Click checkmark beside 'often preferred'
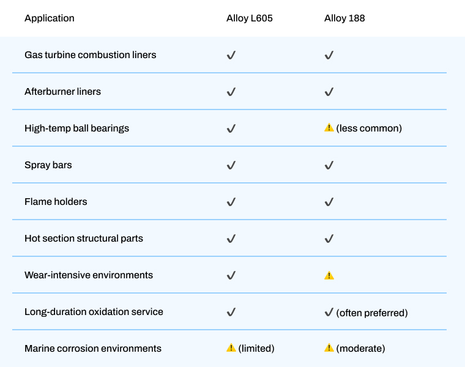Image resolution: width=465 pixels, height=367 pixels. click(x=329, y=312)
